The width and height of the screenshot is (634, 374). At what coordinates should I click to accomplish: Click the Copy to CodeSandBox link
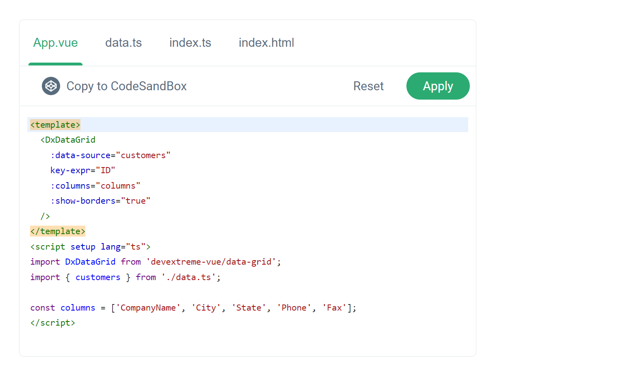click(x=126, y=86)
